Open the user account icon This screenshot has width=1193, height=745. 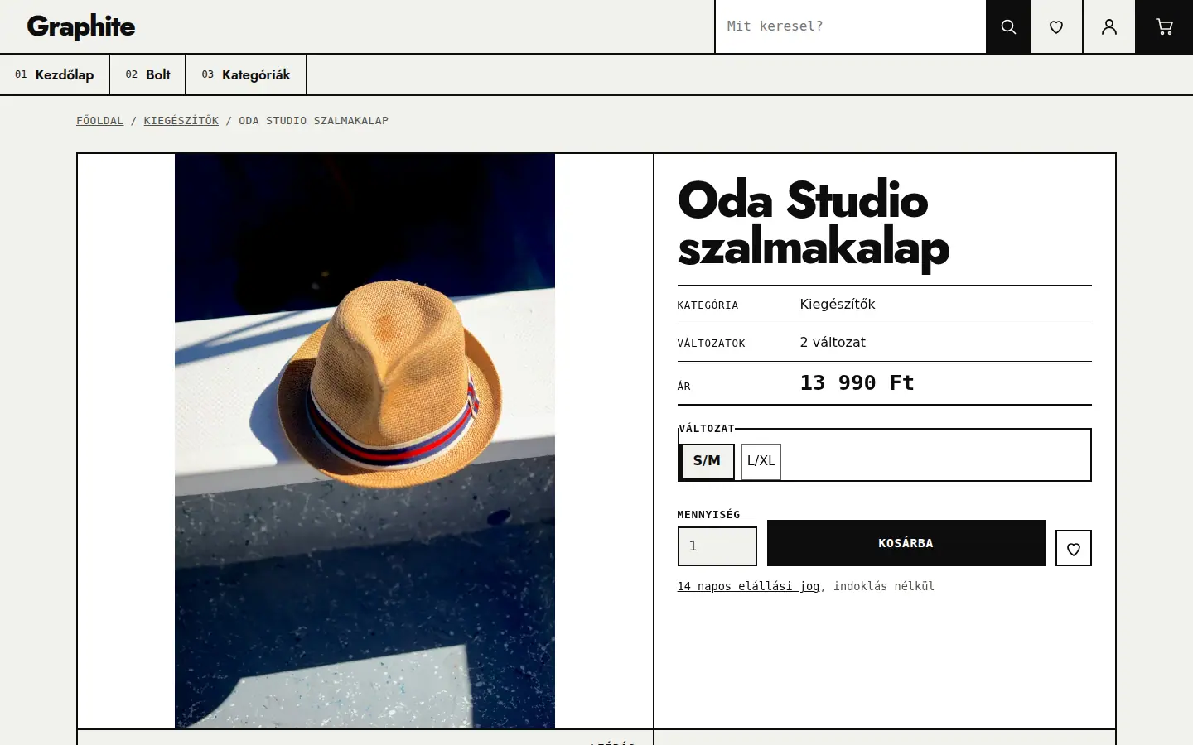point(1108,26)
